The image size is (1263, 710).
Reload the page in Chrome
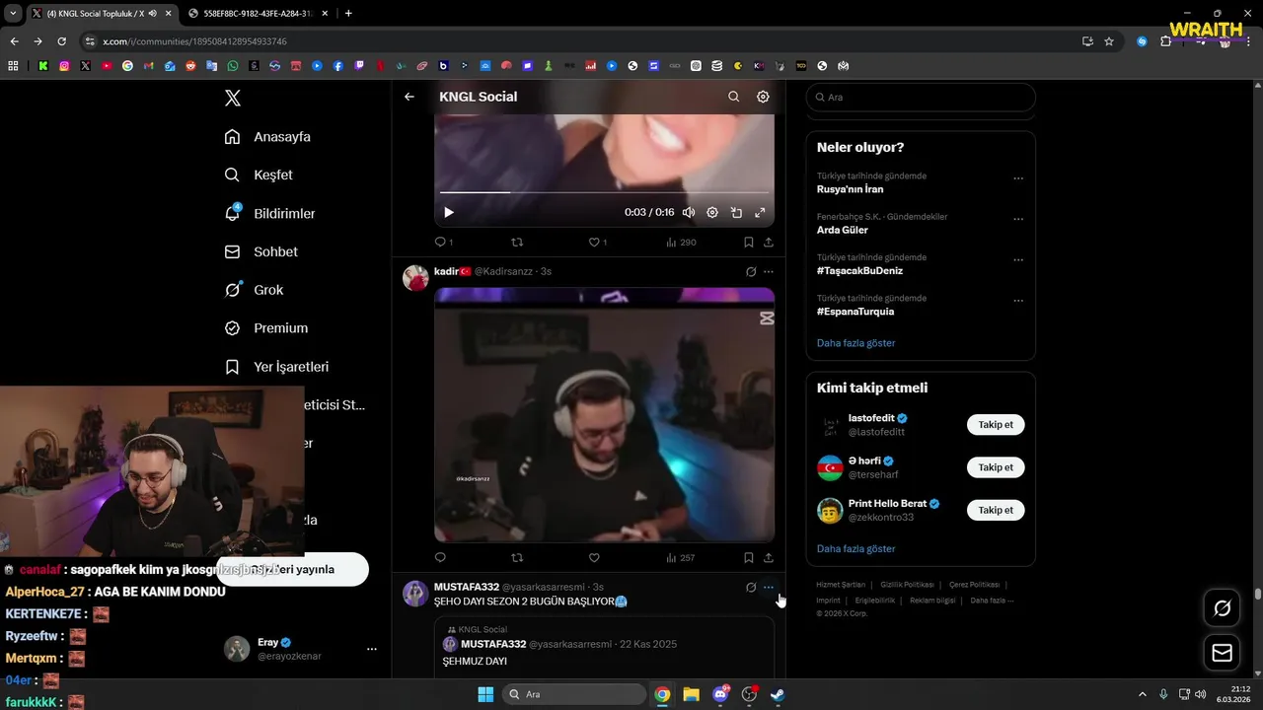(x=61, y=41)
